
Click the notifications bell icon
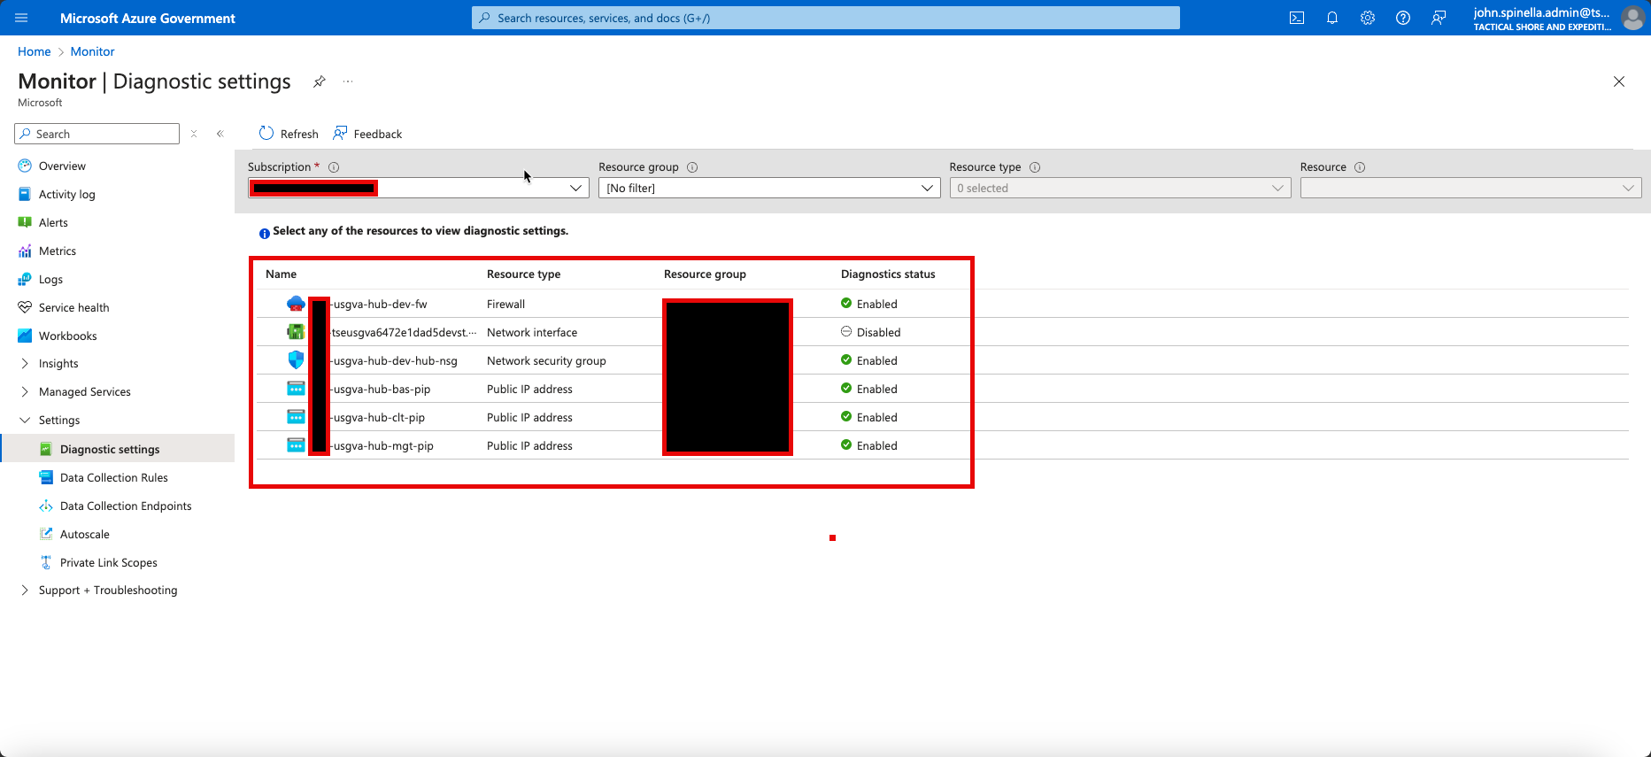click(1332, 18)
